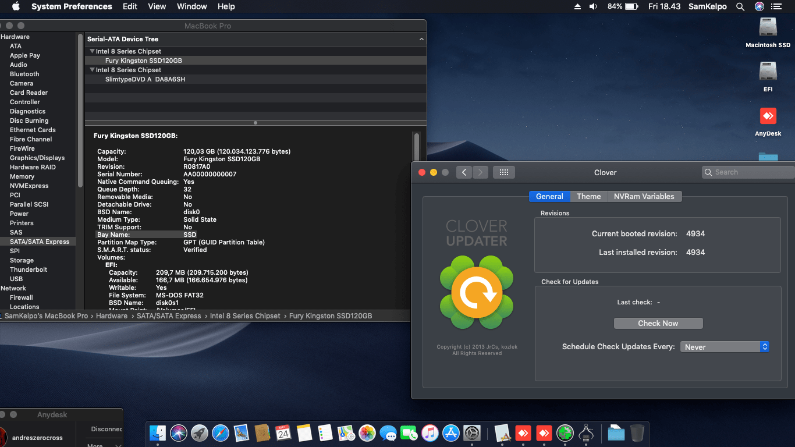Viewport: 795px width, 447px height.
Task: Go back in Clover preferences window
Action: point(464,172)
